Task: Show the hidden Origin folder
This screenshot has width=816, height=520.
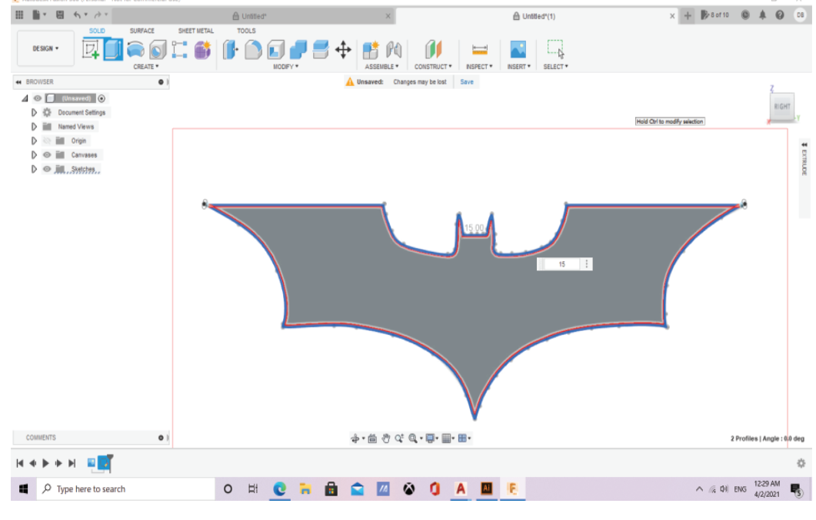Action: (47, 141)
